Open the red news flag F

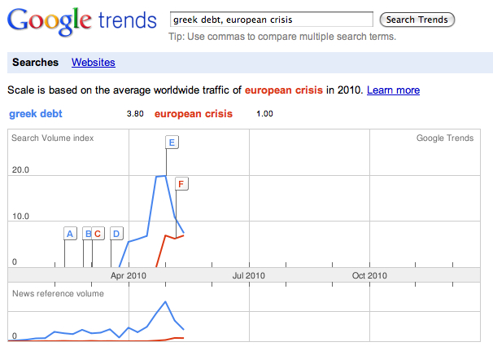pos(182,183)
